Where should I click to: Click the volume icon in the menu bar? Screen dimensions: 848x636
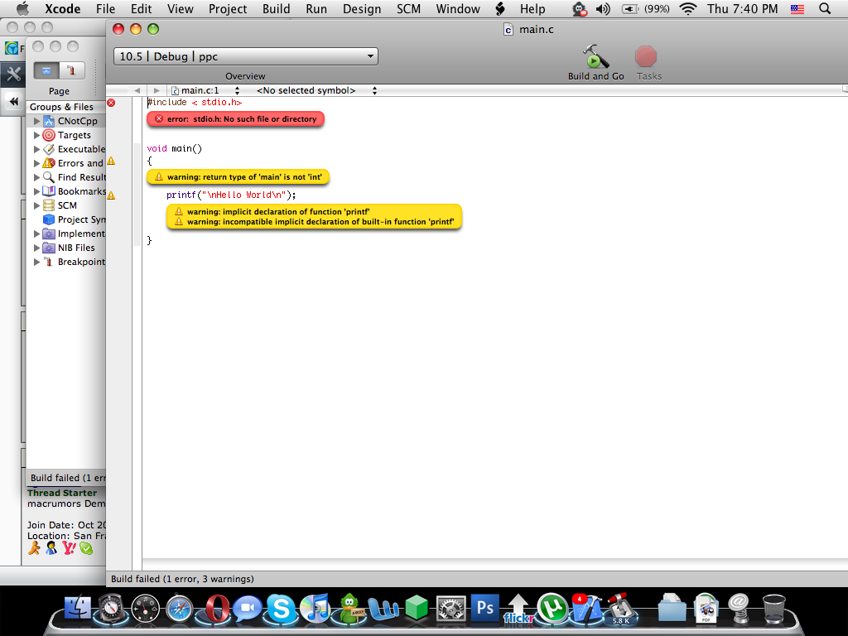tap(603, 8)
